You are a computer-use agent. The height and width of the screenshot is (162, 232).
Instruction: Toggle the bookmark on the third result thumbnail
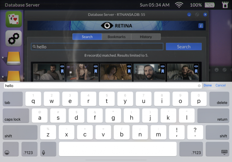pos(129,71)
